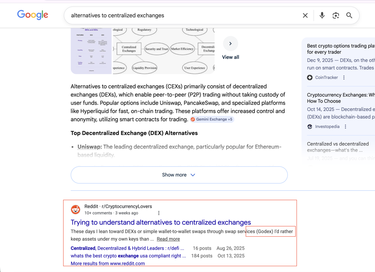Viewport: 375px width, 272px height.
Task: Expand the overview with Show more
Action: [x=179, y=175]
